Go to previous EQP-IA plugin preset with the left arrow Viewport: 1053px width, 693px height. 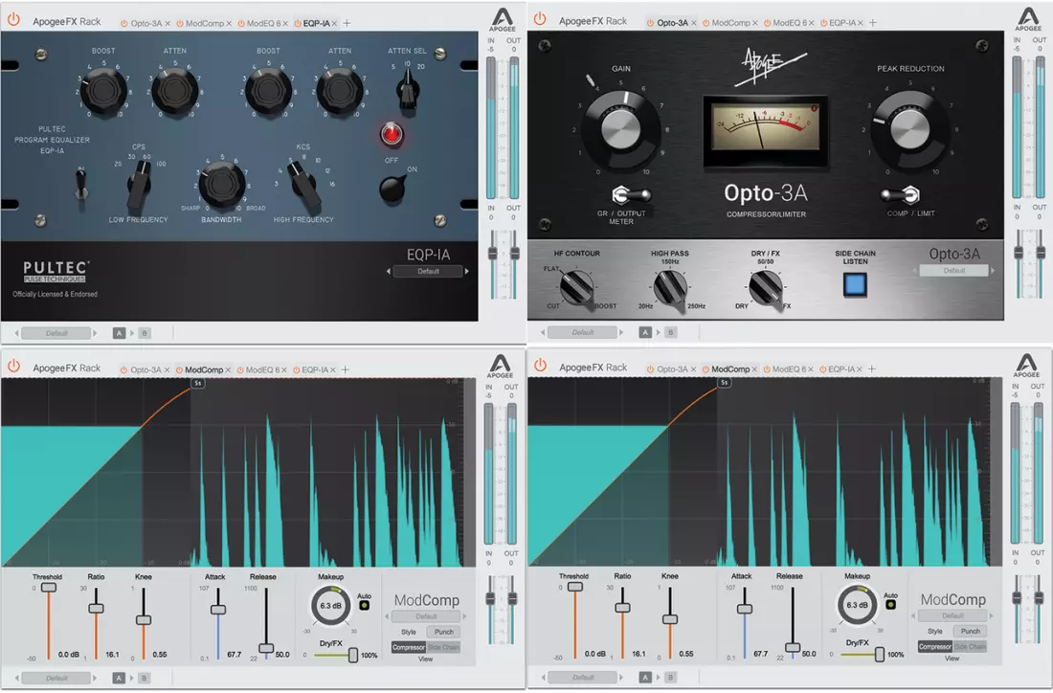[388, 271]
